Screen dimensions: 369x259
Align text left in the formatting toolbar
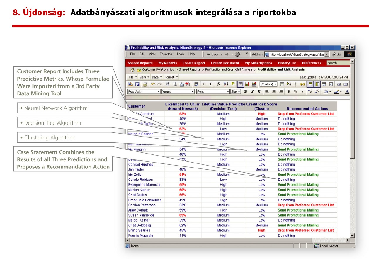tap(267, 91)
